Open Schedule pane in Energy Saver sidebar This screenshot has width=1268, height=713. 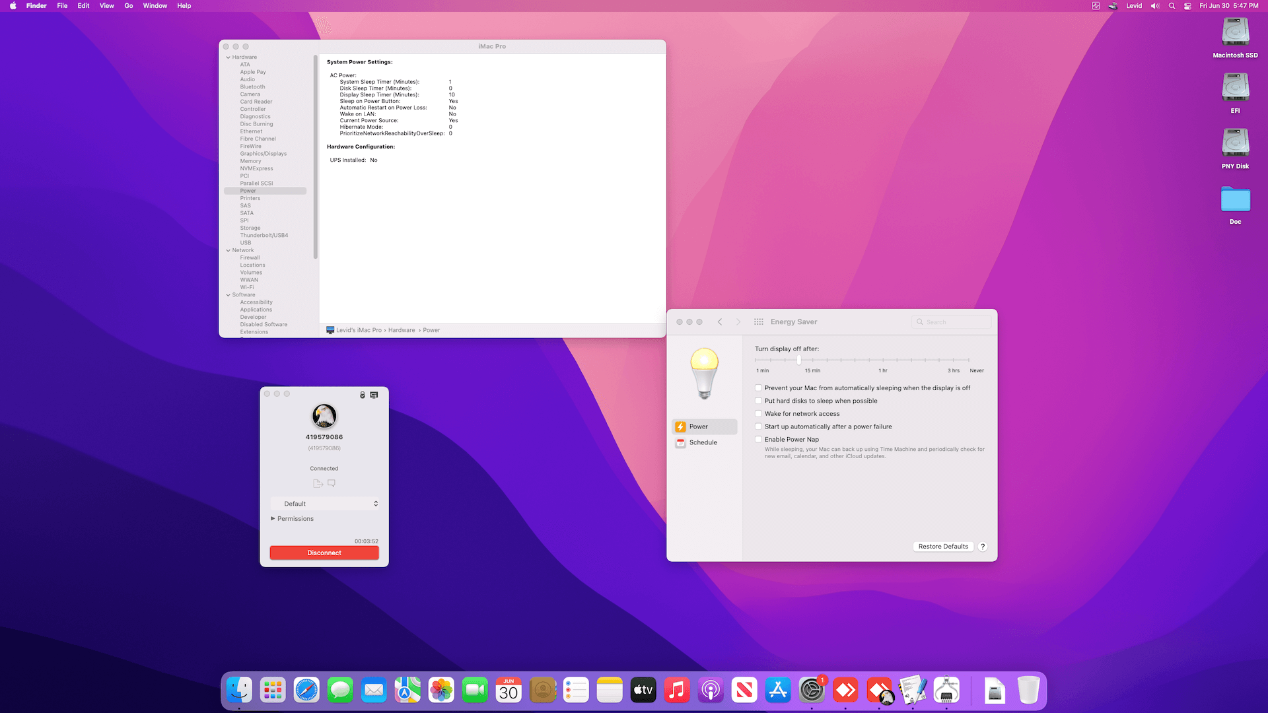703,442
